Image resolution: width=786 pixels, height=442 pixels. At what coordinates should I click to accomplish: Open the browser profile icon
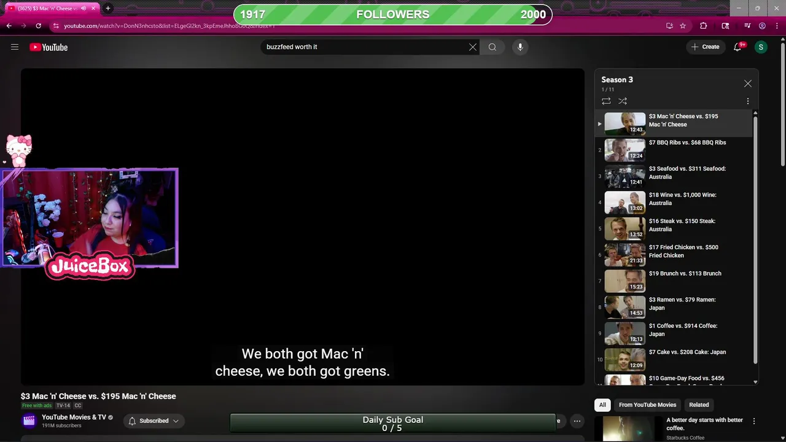(x=762, y=26)
